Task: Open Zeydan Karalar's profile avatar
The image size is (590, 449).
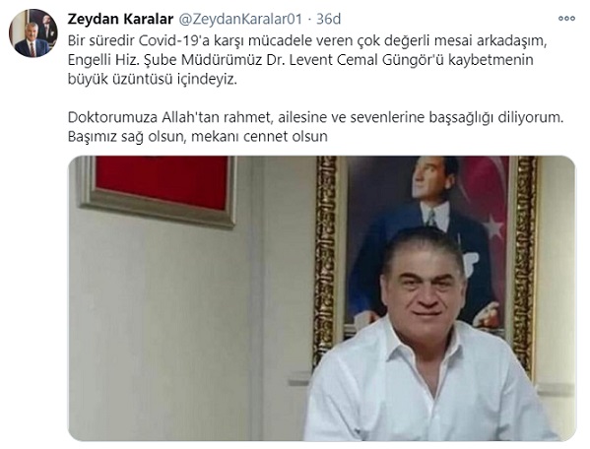Action: (x=33, y=33)
